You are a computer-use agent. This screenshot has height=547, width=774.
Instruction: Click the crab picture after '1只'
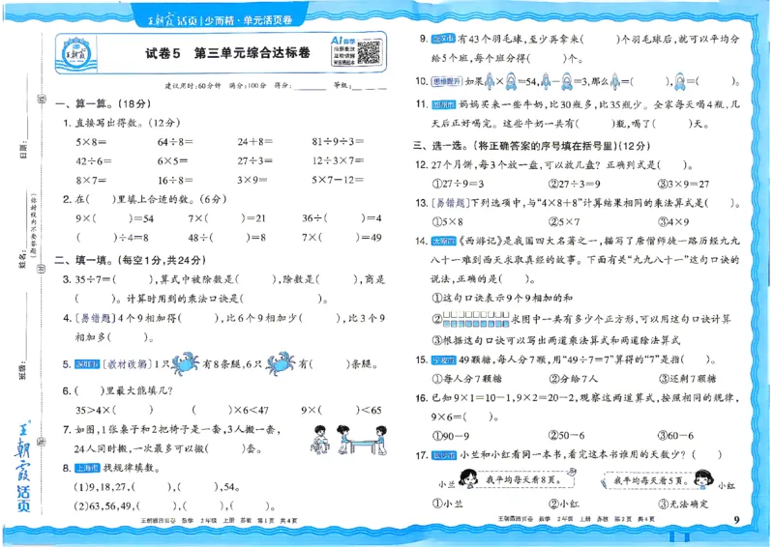point(185,363)
